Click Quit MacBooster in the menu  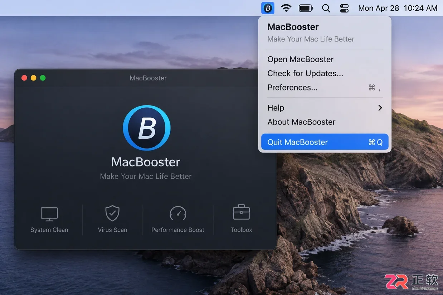point(325,142)
